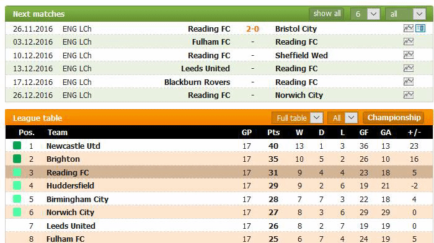The image size is (434, 243).
Task: Select Brighton in the league table
Action: coord(63,159)
